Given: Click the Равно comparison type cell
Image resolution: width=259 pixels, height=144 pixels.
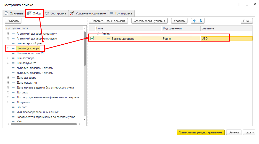Looking at the screenshot, I should (181, 39).
